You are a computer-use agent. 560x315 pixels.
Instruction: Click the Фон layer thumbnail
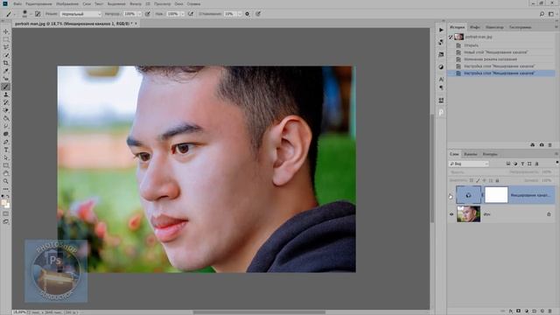(468, 213)
